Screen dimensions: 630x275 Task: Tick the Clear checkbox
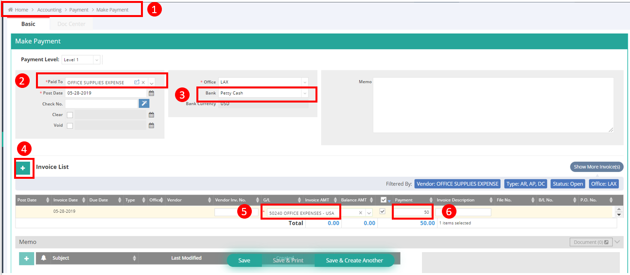tap(70, 115)
